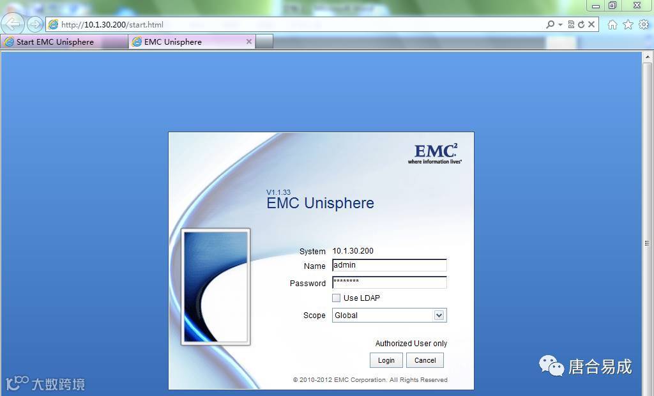654x396 pixels.
Task: Enable the Use LDAP checkbox
Action: coord(336,298)
